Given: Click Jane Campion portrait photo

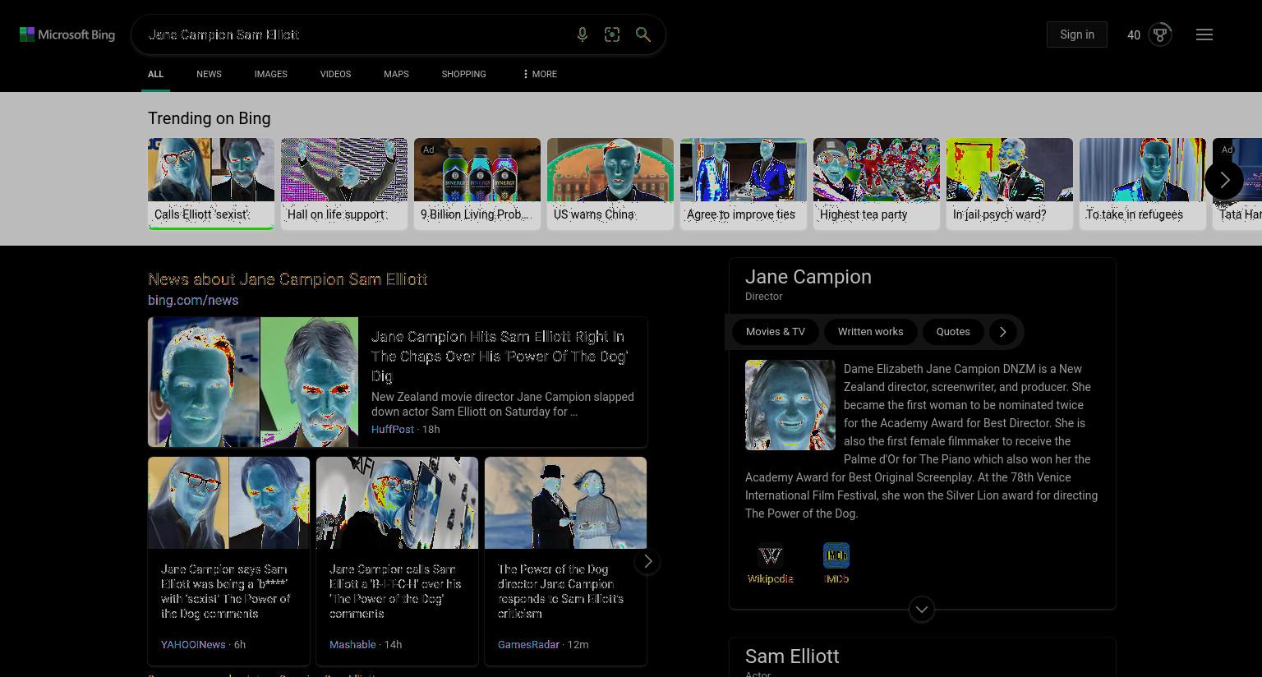Looking at the screenshot, I should (790, 405).
